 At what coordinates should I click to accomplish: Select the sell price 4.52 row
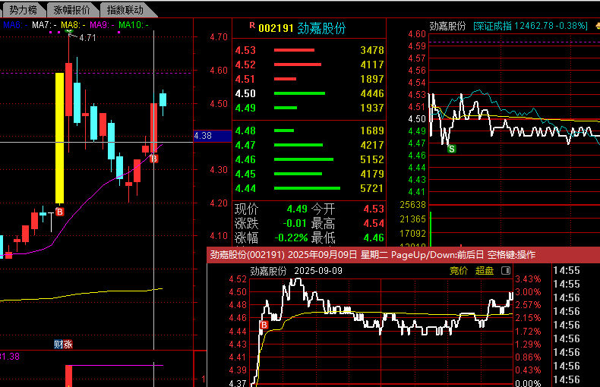tap(309, 64)
